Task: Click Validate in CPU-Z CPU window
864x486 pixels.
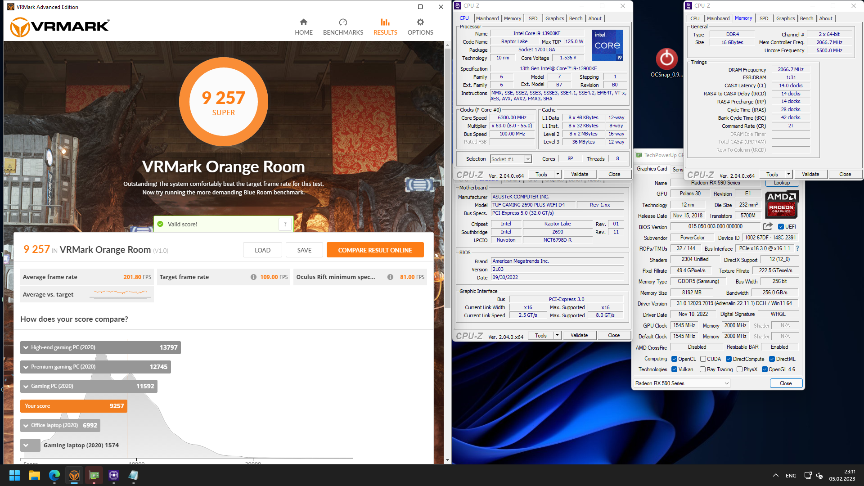Action: pos(580,174)
